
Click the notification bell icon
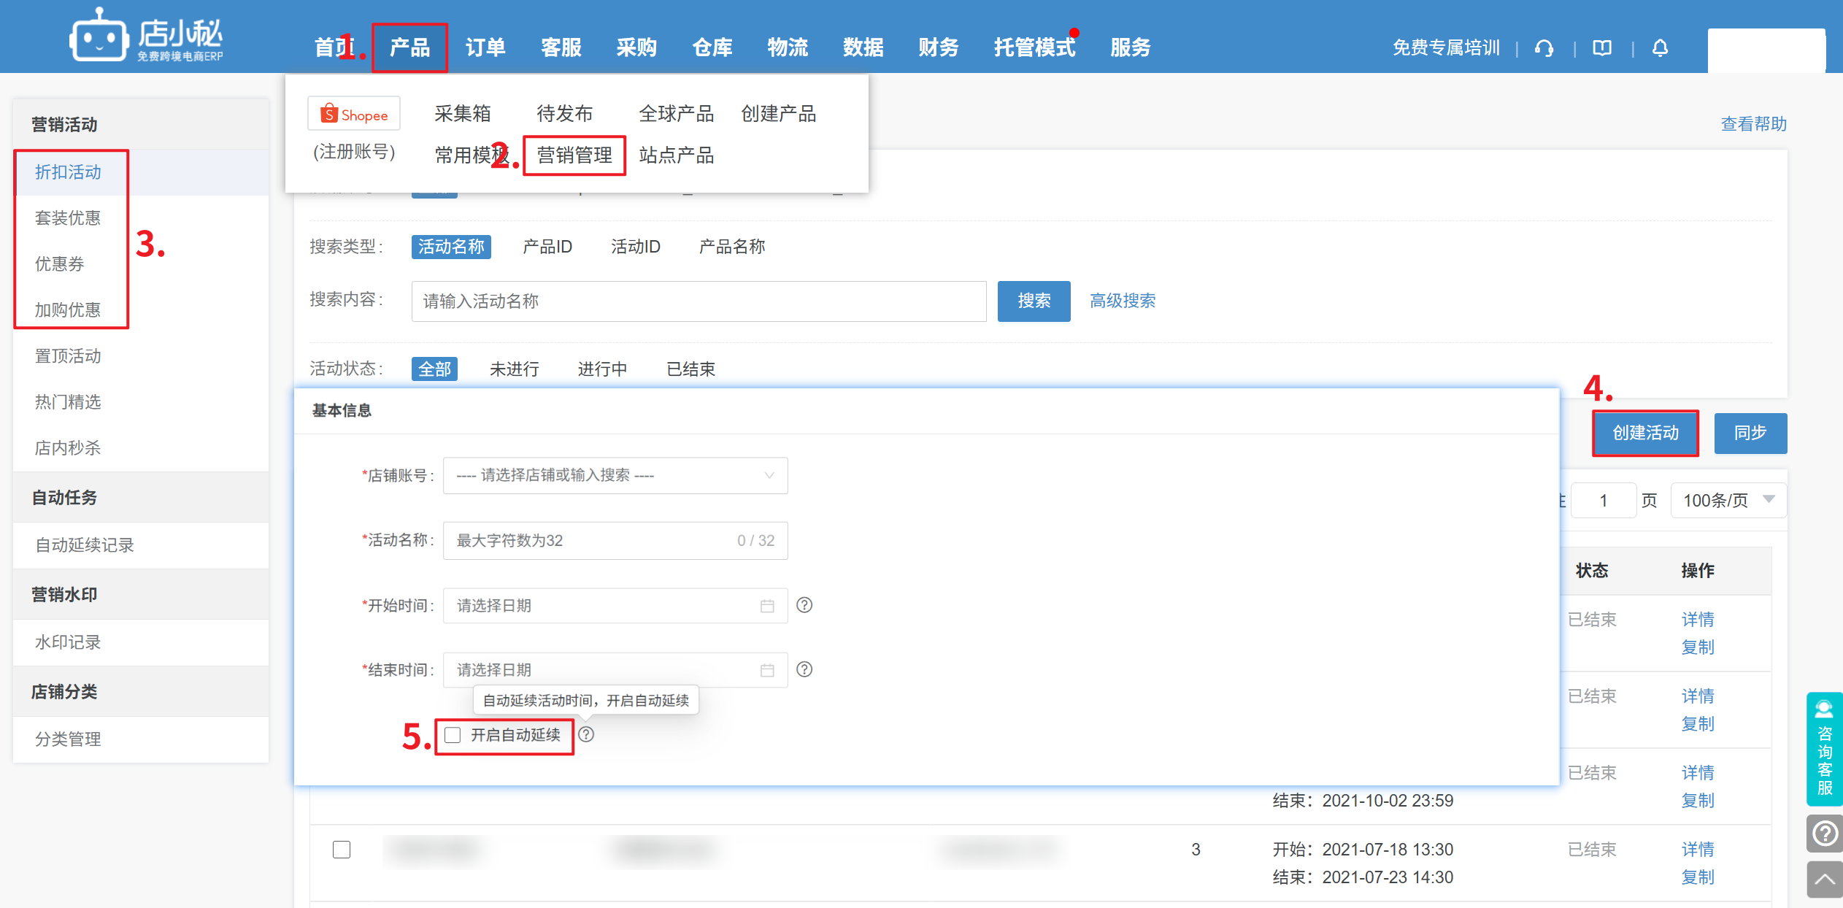pos(1660,48)
